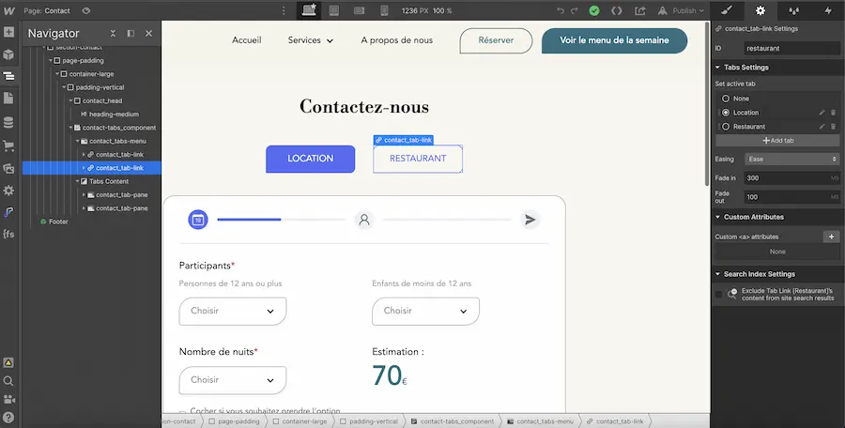Select the mobile portrait breakpoint
The height and width of the screenshot is (428, 845).
(384, 10)
